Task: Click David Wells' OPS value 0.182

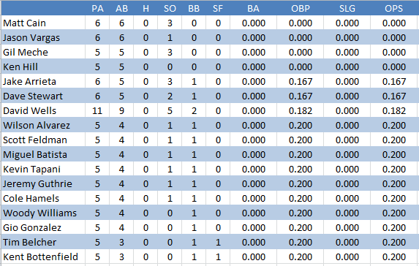Action: (x=393, y=110)
